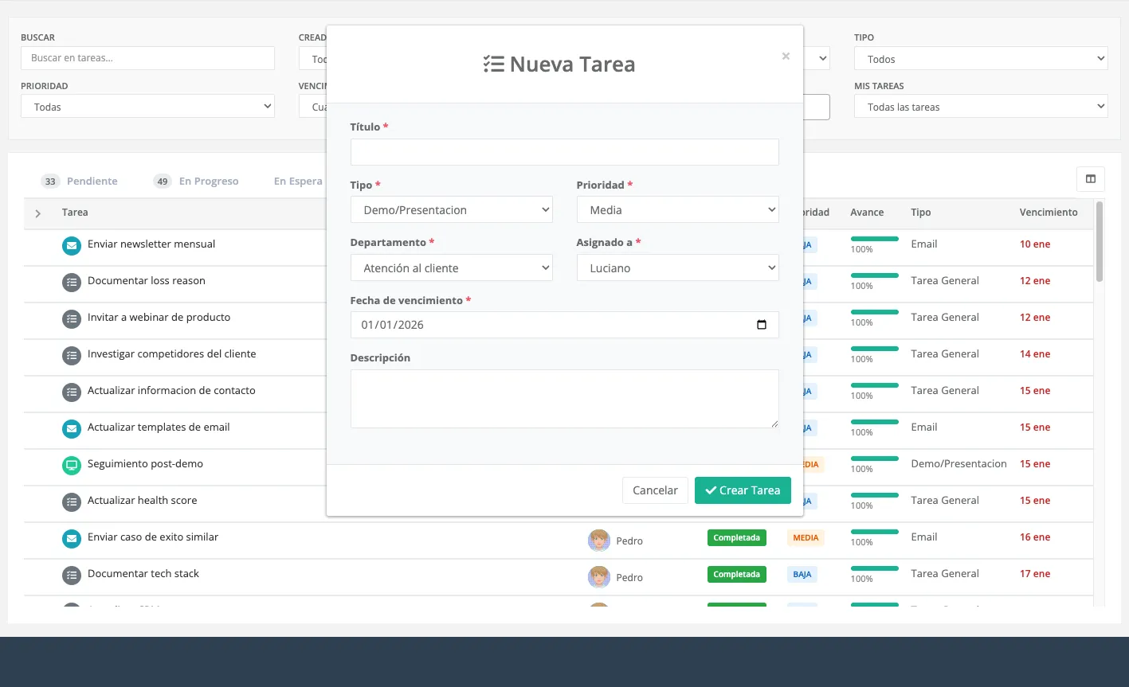Viewport: 1129px width, 687px height.
Task: Switch to the En Espera tab
Action: click(x=298, y=182)
